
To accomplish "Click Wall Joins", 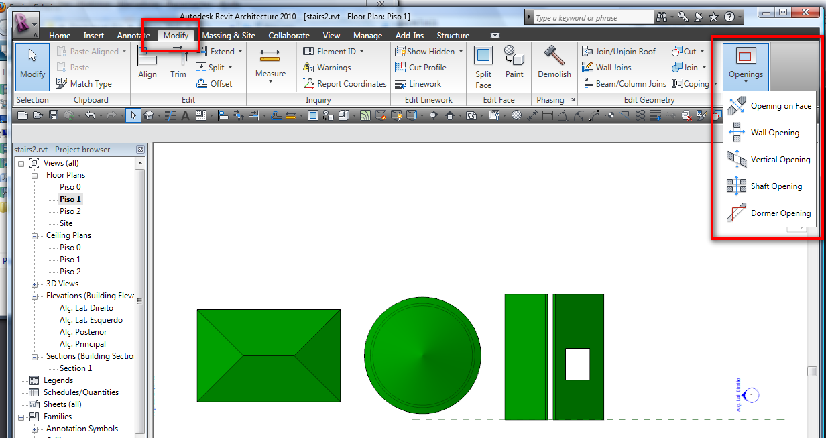I will coord(607,68).
